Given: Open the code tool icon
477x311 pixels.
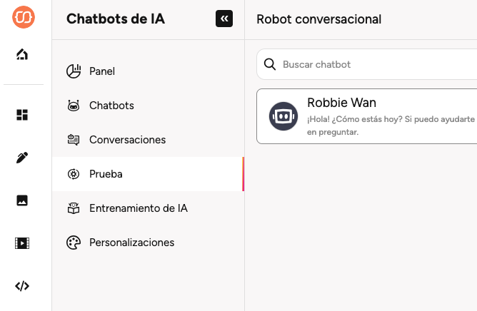Looking at the screenshot, I should 22,286.
